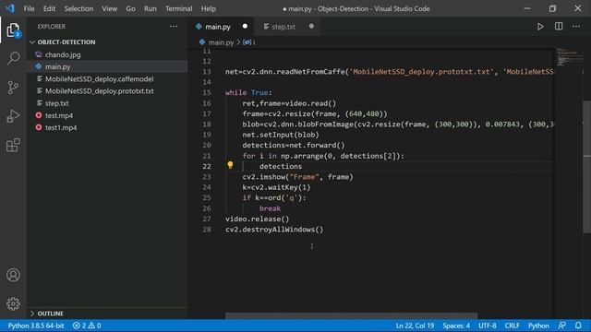Change file encoding UTF-8

click(x=487, y=326)
